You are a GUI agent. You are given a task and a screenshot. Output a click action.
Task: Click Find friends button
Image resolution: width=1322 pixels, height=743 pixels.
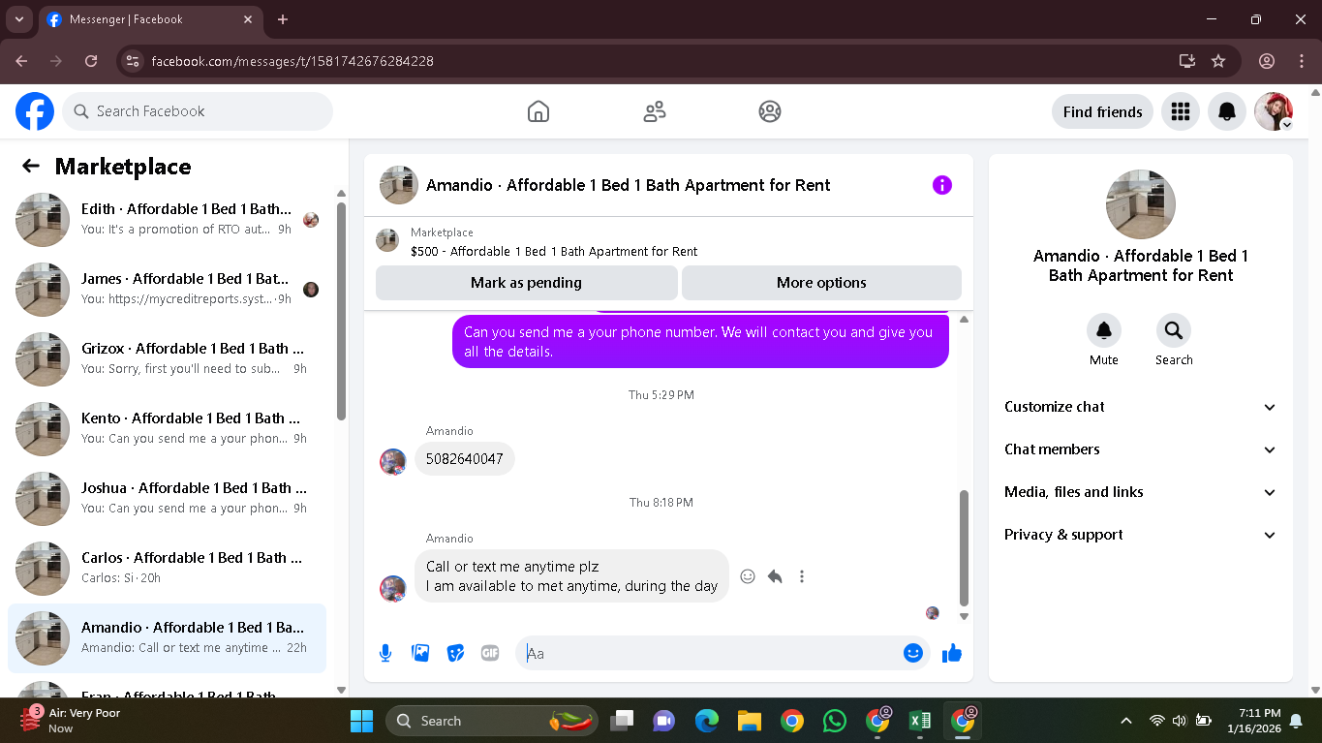point(1102,111)
